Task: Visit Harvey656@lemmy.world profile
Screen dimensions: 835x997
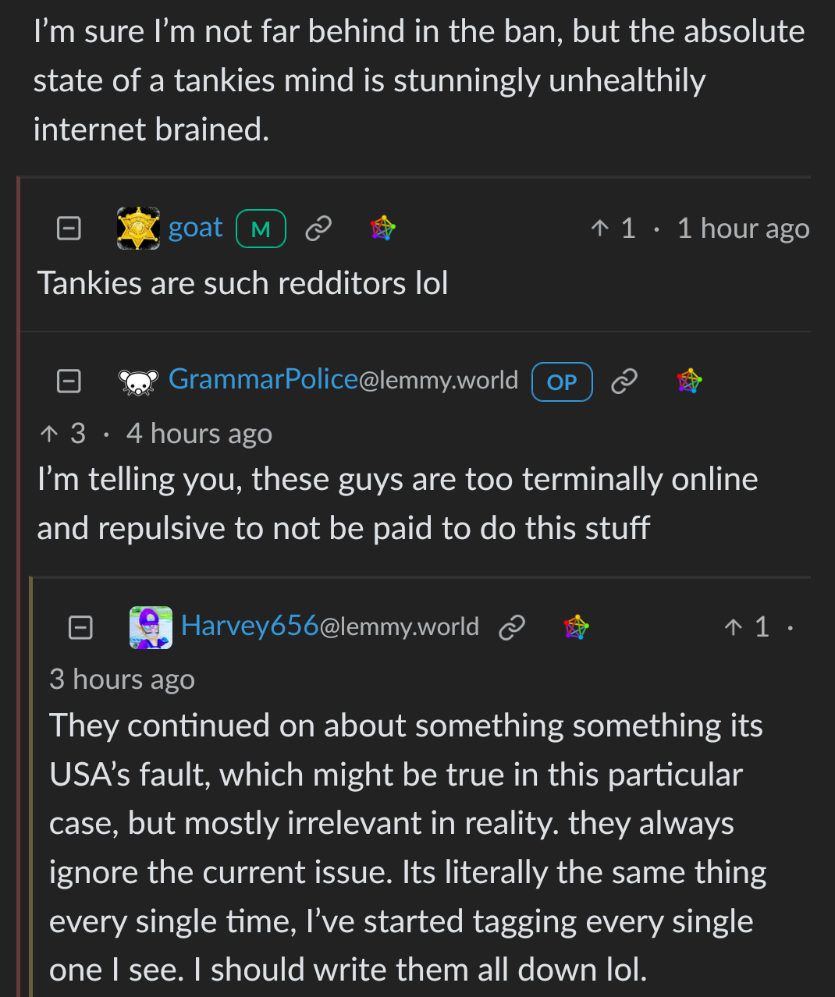Action: tap(329, 626)
